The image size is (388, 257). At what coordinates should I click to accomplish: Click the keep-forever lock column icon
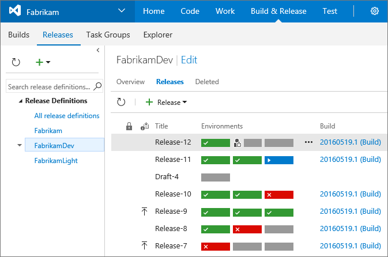[129, 126]
